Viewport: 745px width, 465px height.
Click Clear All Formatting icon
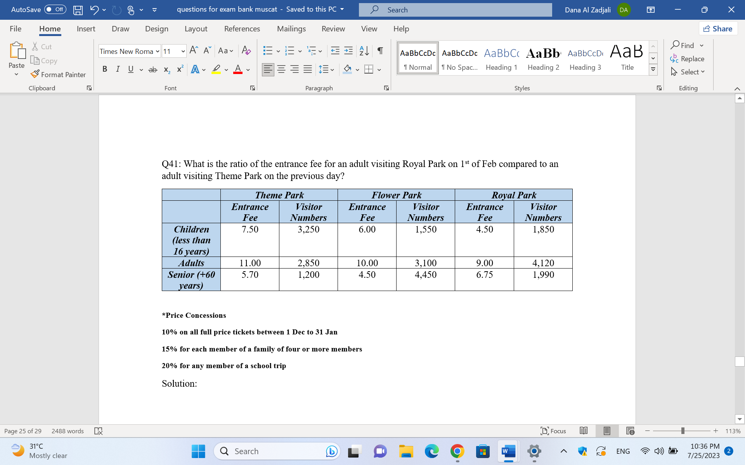[246, 50]
